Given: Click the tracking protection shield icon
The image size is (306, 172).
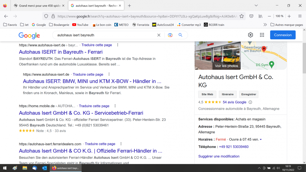Looking at the screenshot, I should click(46, 16).
